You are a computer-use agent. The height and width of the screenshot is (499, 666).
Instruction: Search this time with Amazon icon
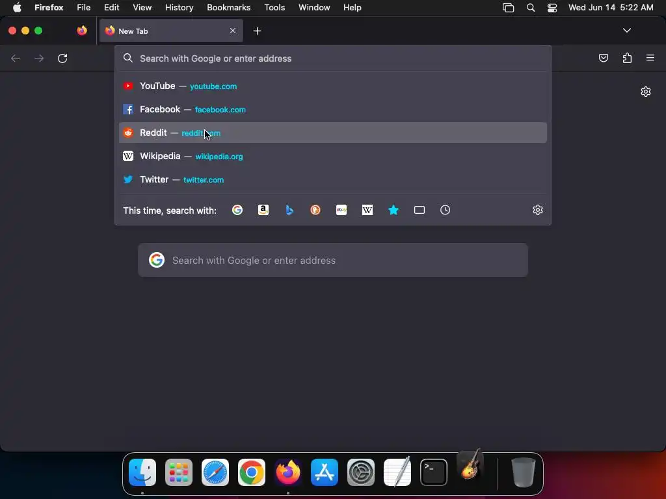click(x=263, y=210)
